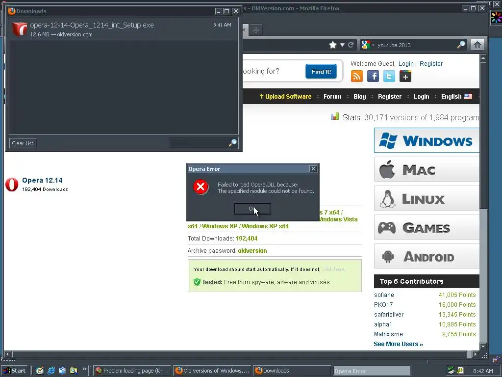Click Register in the black nav bar

(390, 97)
